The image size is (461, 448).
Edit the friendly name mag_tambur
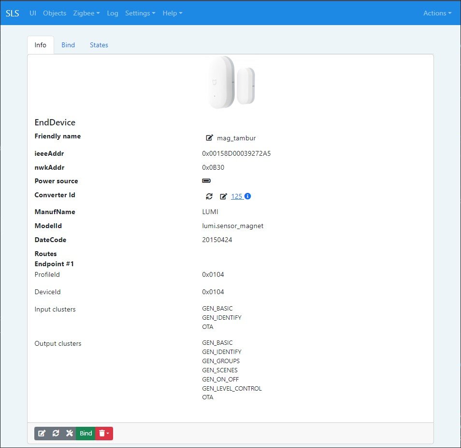(209, 137)
